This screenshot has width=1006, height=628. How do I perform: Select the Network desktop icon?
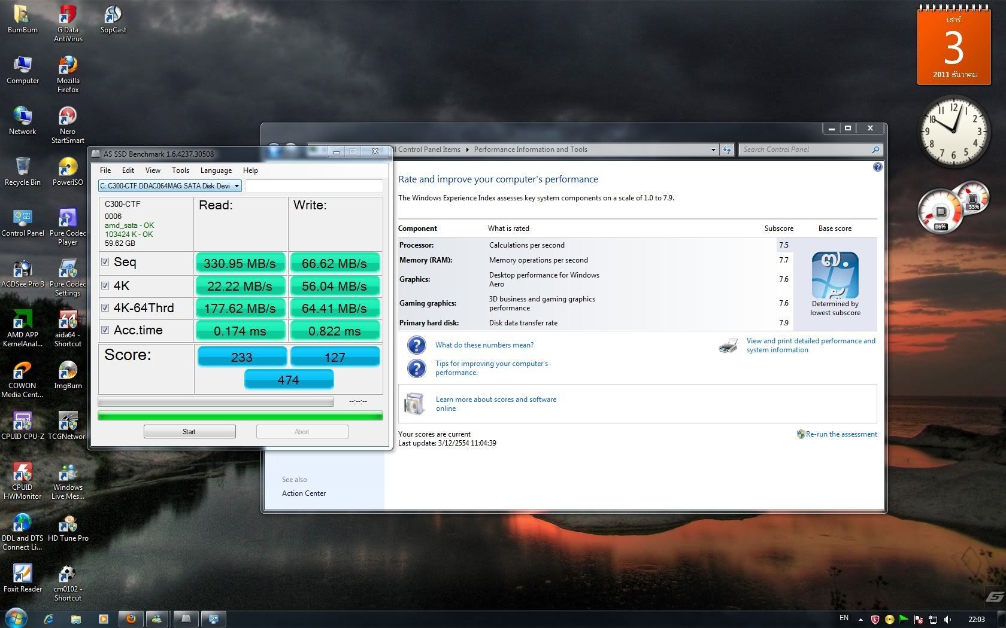[22, 121]
